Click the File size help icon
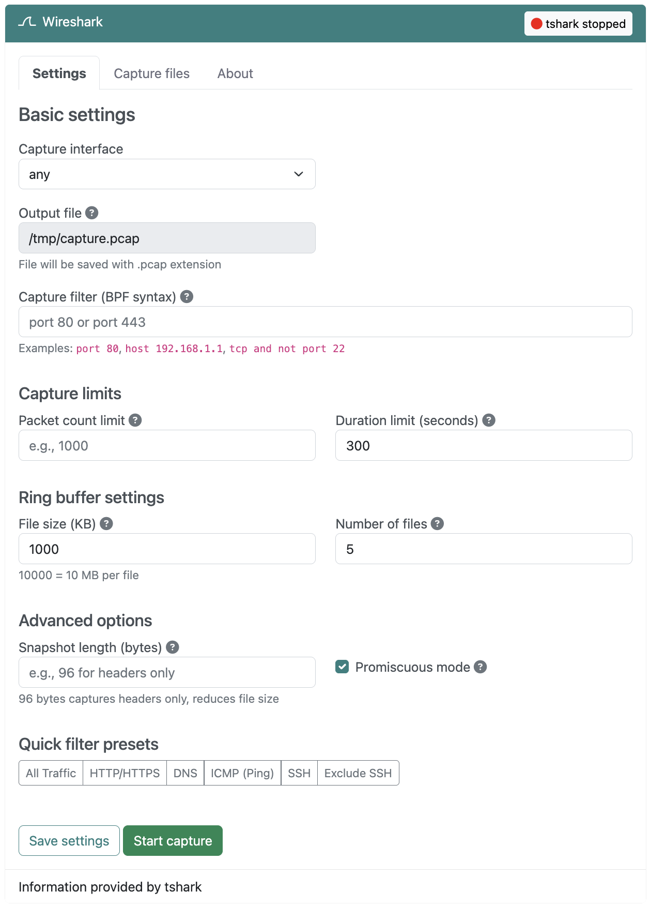The height and width of the screenshot is (906, 650). point(106,524)
